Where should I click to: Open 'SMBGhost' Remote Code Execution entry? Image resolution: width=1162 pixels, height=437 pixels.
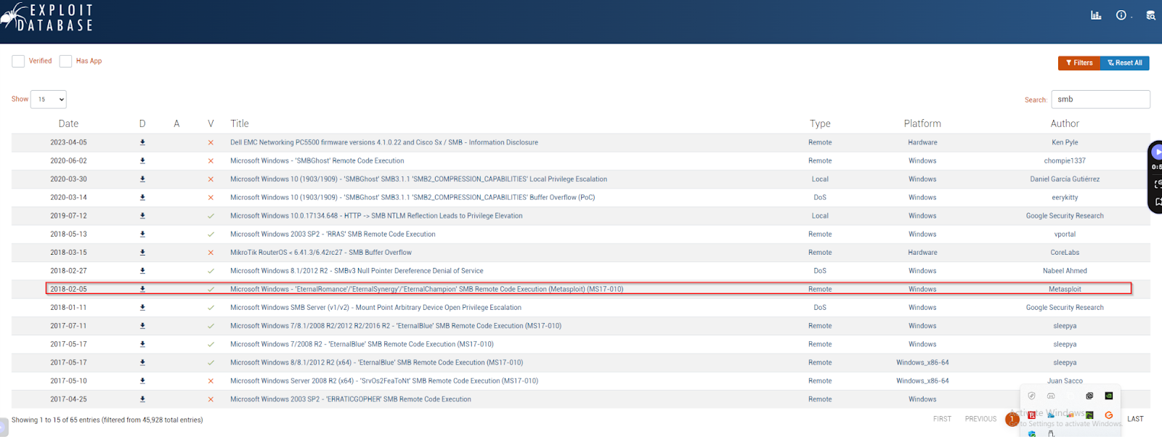point(317,160)
